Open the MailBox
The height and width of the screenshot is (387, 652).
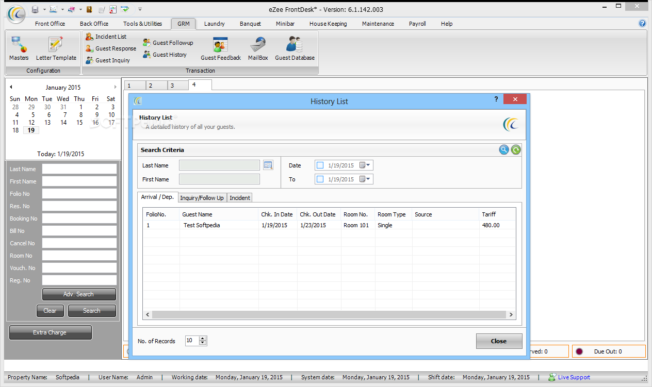(258, 48)
